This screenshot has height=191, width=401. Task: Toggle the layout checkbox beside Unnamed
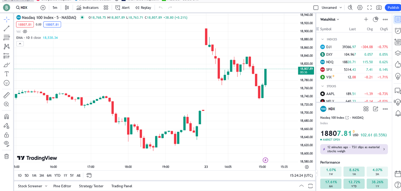[x=316, y=8]
